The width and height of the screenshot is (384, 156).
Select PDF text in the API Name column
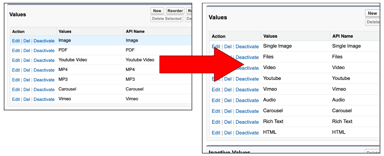click(130, 50)
